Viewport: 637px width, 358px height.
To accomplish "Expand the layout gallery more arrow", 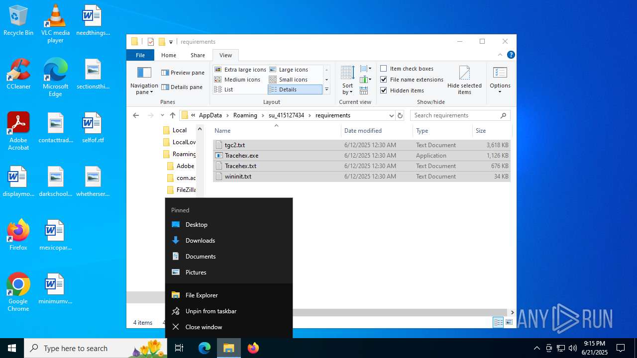I will pyautogui.click(x=326, y=89).
